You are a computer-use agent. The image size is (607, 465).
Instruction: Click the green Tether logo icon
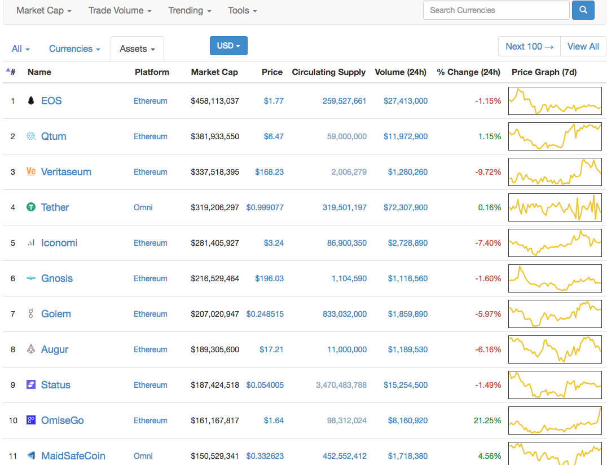pos(31,207)
